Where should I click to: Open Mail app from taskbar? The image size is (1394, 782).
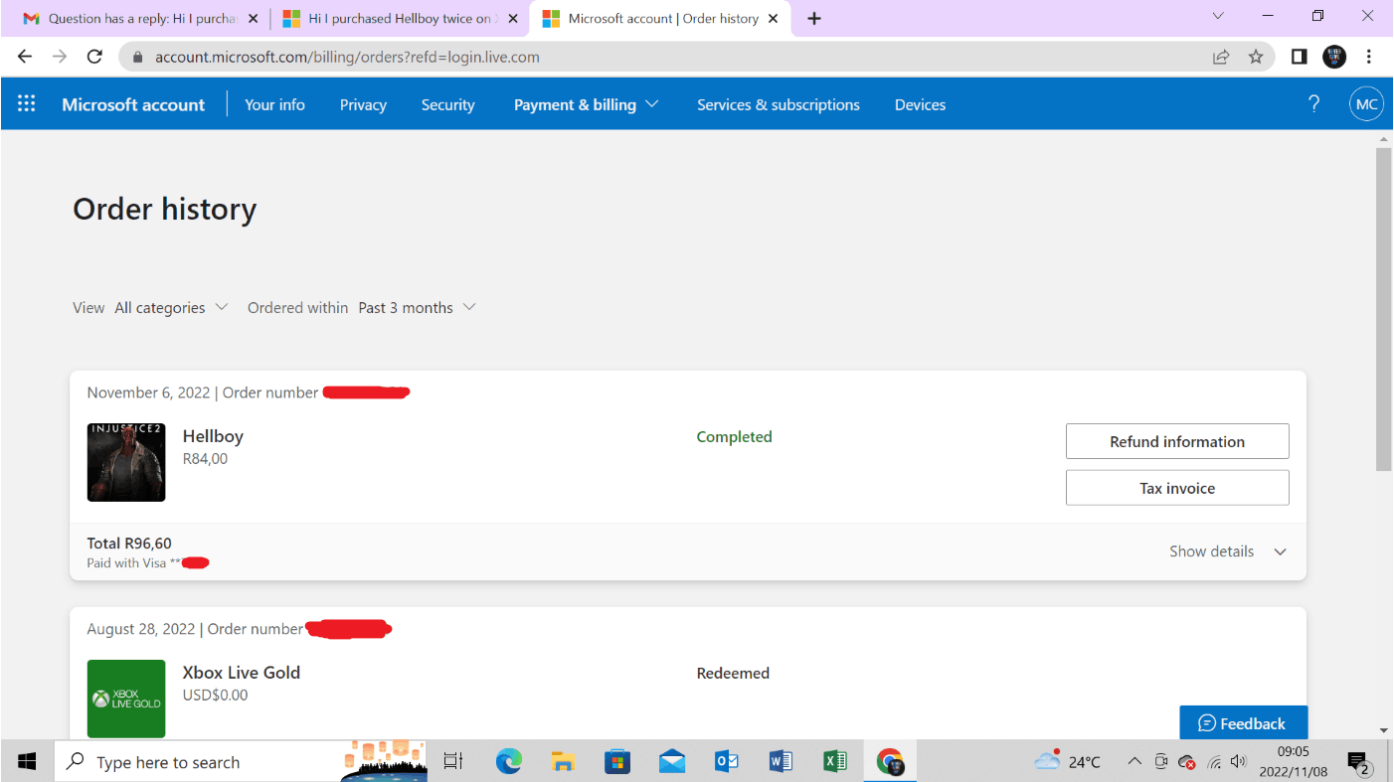click(x=672, y=761)
